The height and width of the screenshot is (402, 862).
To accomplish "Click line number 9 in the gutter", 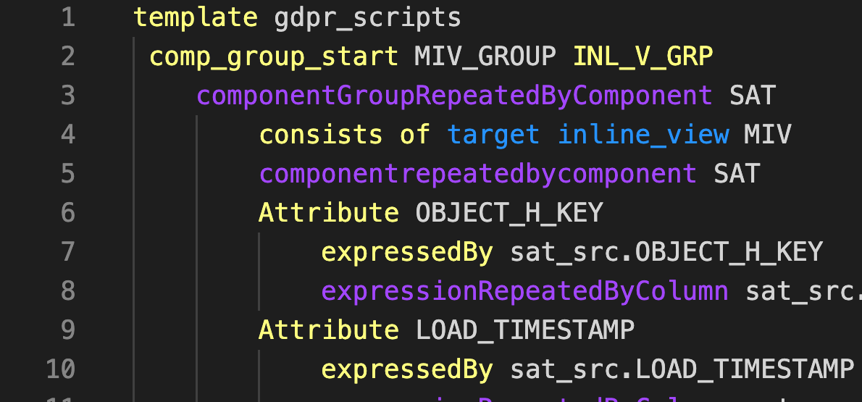I will 68,330.
